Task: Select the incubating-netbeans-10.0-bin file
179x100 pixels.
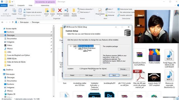Action: pos(80,84)
